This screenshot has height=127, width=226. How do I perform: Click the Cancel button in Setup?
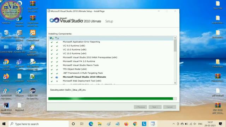(x=169, y=107)
